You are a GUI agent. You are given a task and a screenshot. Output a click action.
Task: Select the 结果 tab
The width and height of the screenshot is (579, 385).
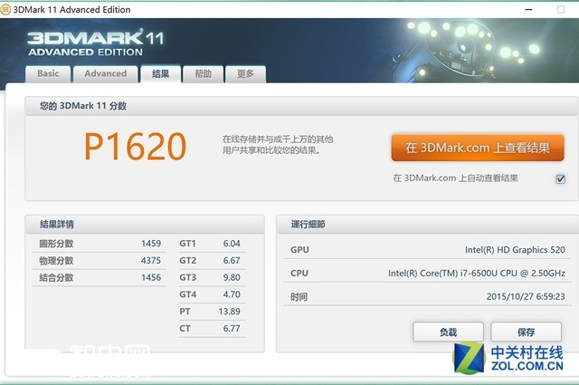[161, 73]
